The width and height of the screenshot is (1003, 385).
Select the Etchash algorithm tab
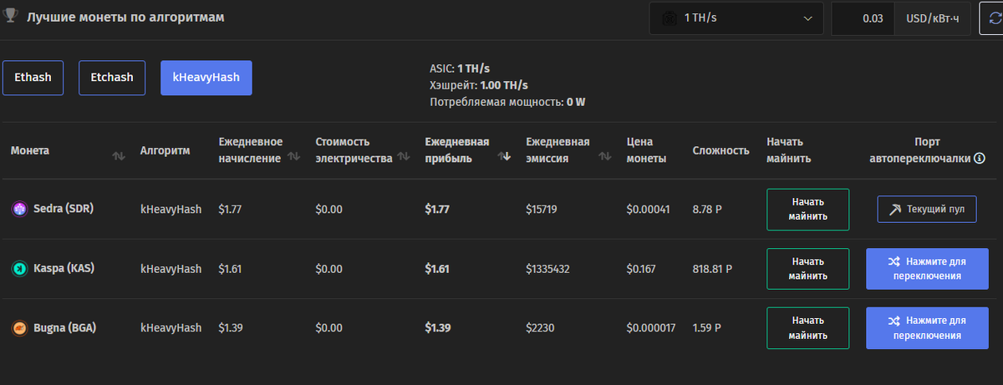[x=112, y=77]
